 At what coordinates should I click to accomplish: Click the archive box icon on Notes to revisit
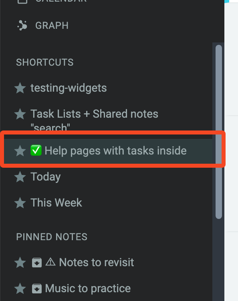(37, 263)
